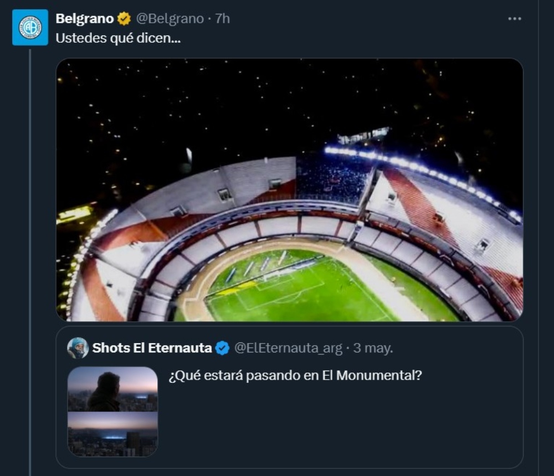Click the text '¿Qué estará pasando en El Monumental?'
This screenshot has width=554, height=476.
click(295, 375)
